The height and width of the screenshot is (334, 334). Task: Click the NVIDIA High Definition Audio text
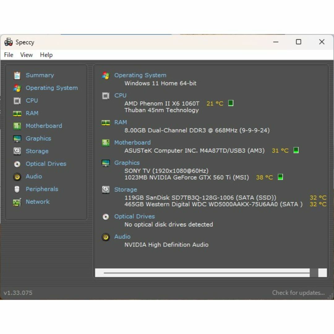[166, 245]
